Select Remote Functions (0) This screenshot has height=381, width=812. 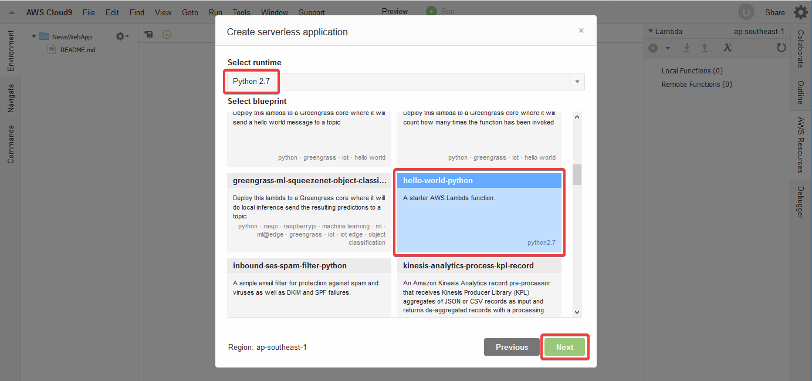697,85
